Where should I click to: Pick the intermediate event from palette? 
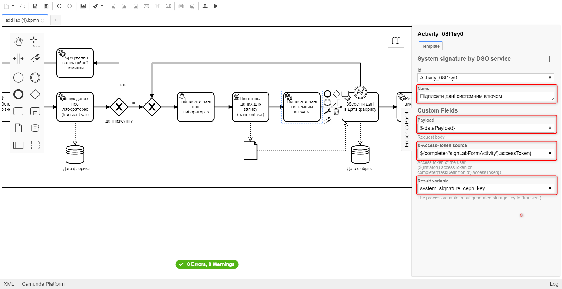pos(35,78)
